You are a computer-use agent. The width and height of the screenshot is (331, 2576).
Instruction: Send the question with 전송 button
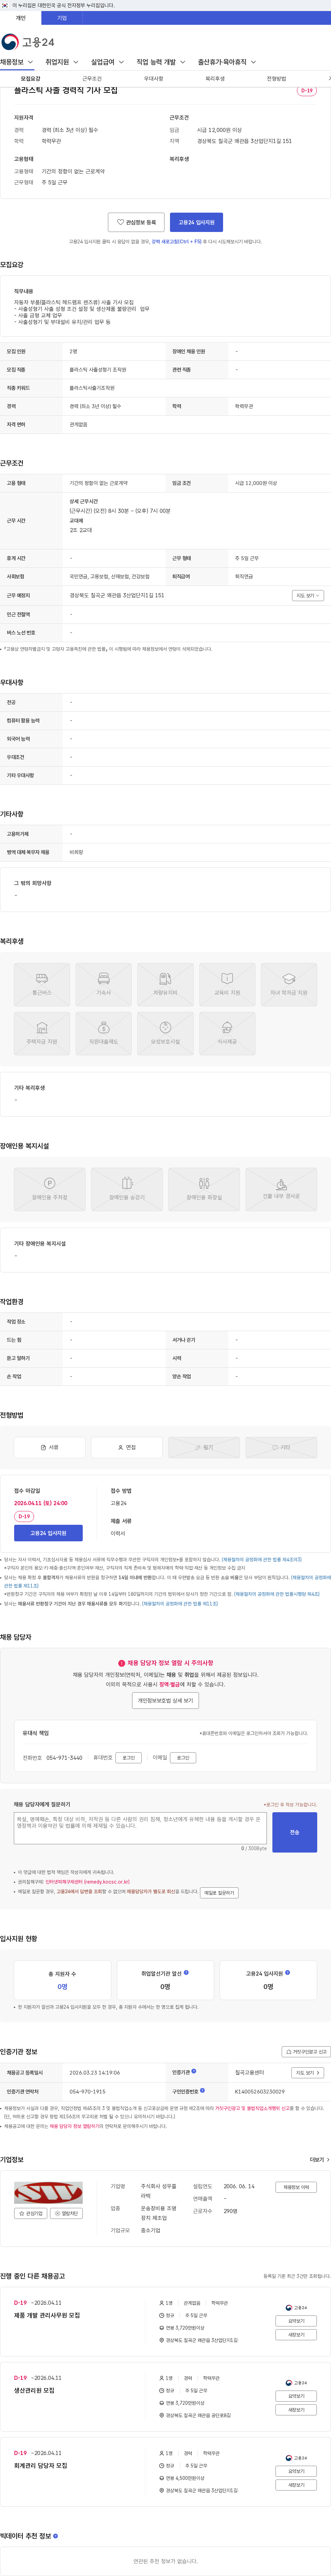294,1832
